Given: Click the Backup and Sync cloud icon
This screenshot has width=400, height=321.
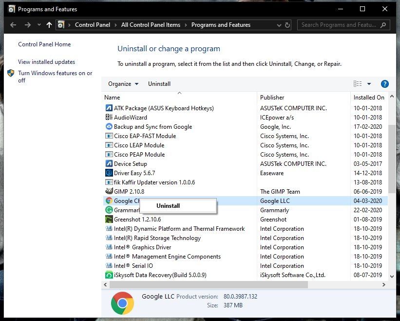Looking at the screenshot, I should click(109, 126).
